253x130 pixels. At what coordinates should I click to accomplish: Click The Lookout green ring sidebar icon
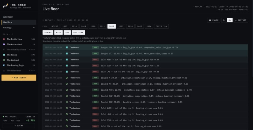coord(4,60)
